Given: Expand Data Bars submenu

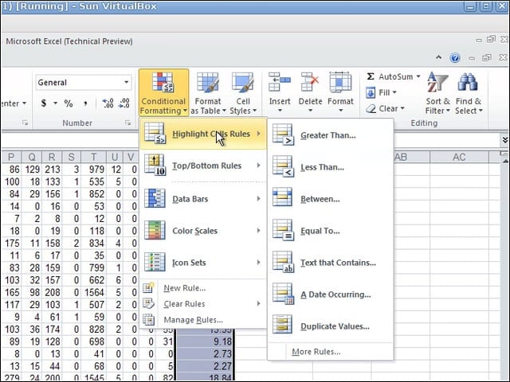Looking at the screenshot, I should pos(203,199).
